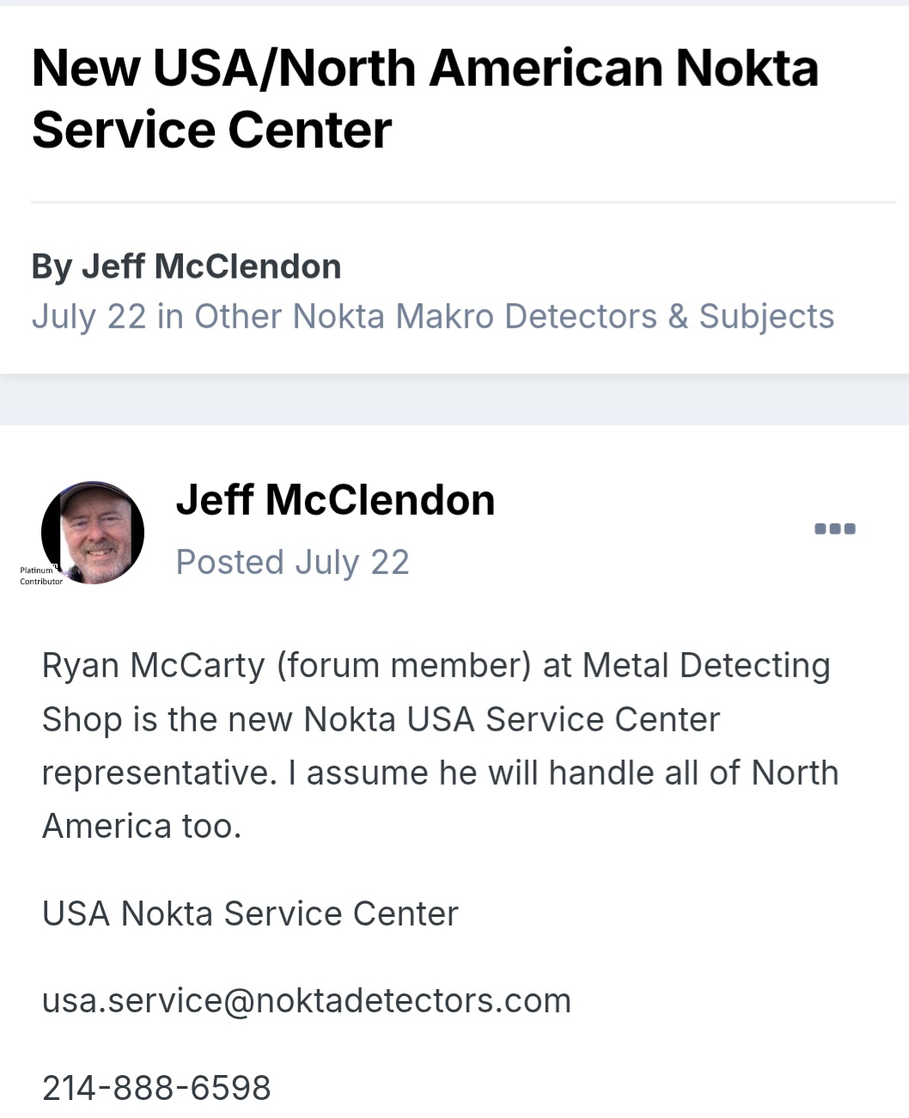Screen dimensions: 909x1118
Task: Click the "Posted July 22" timestamp link
Action: pyautogui.click(x=292, y=563)
